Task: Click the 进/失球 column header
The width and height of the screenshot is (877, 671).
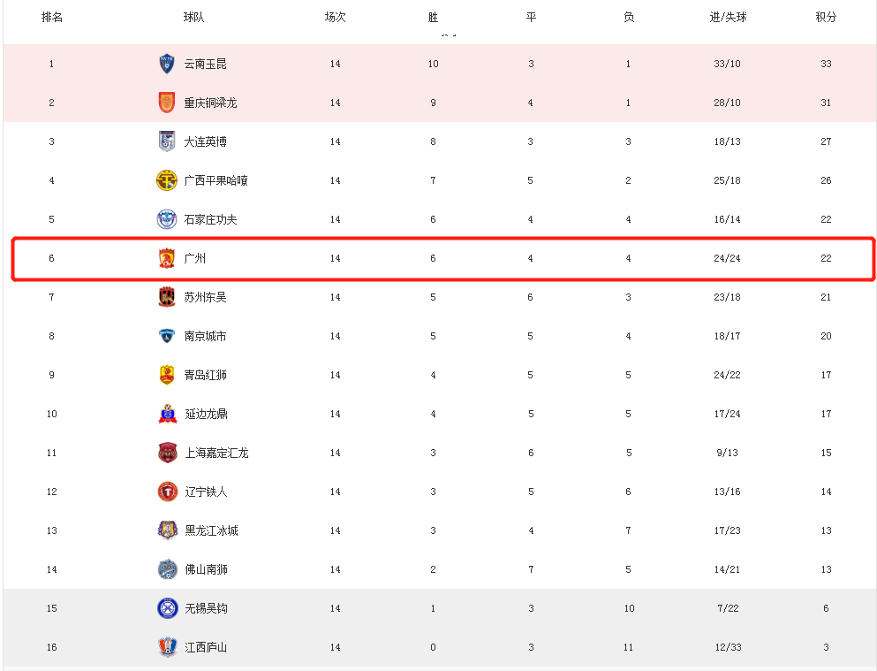Action: [728, 18]
